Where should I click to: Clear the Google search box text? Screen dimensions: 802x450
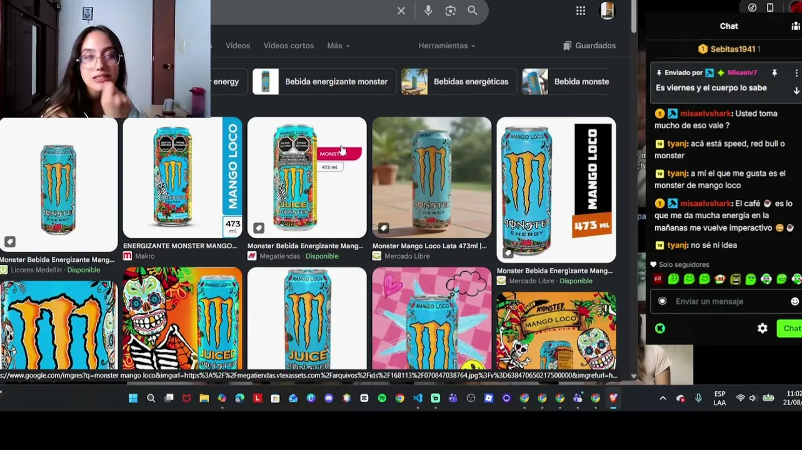coord(401,11)
